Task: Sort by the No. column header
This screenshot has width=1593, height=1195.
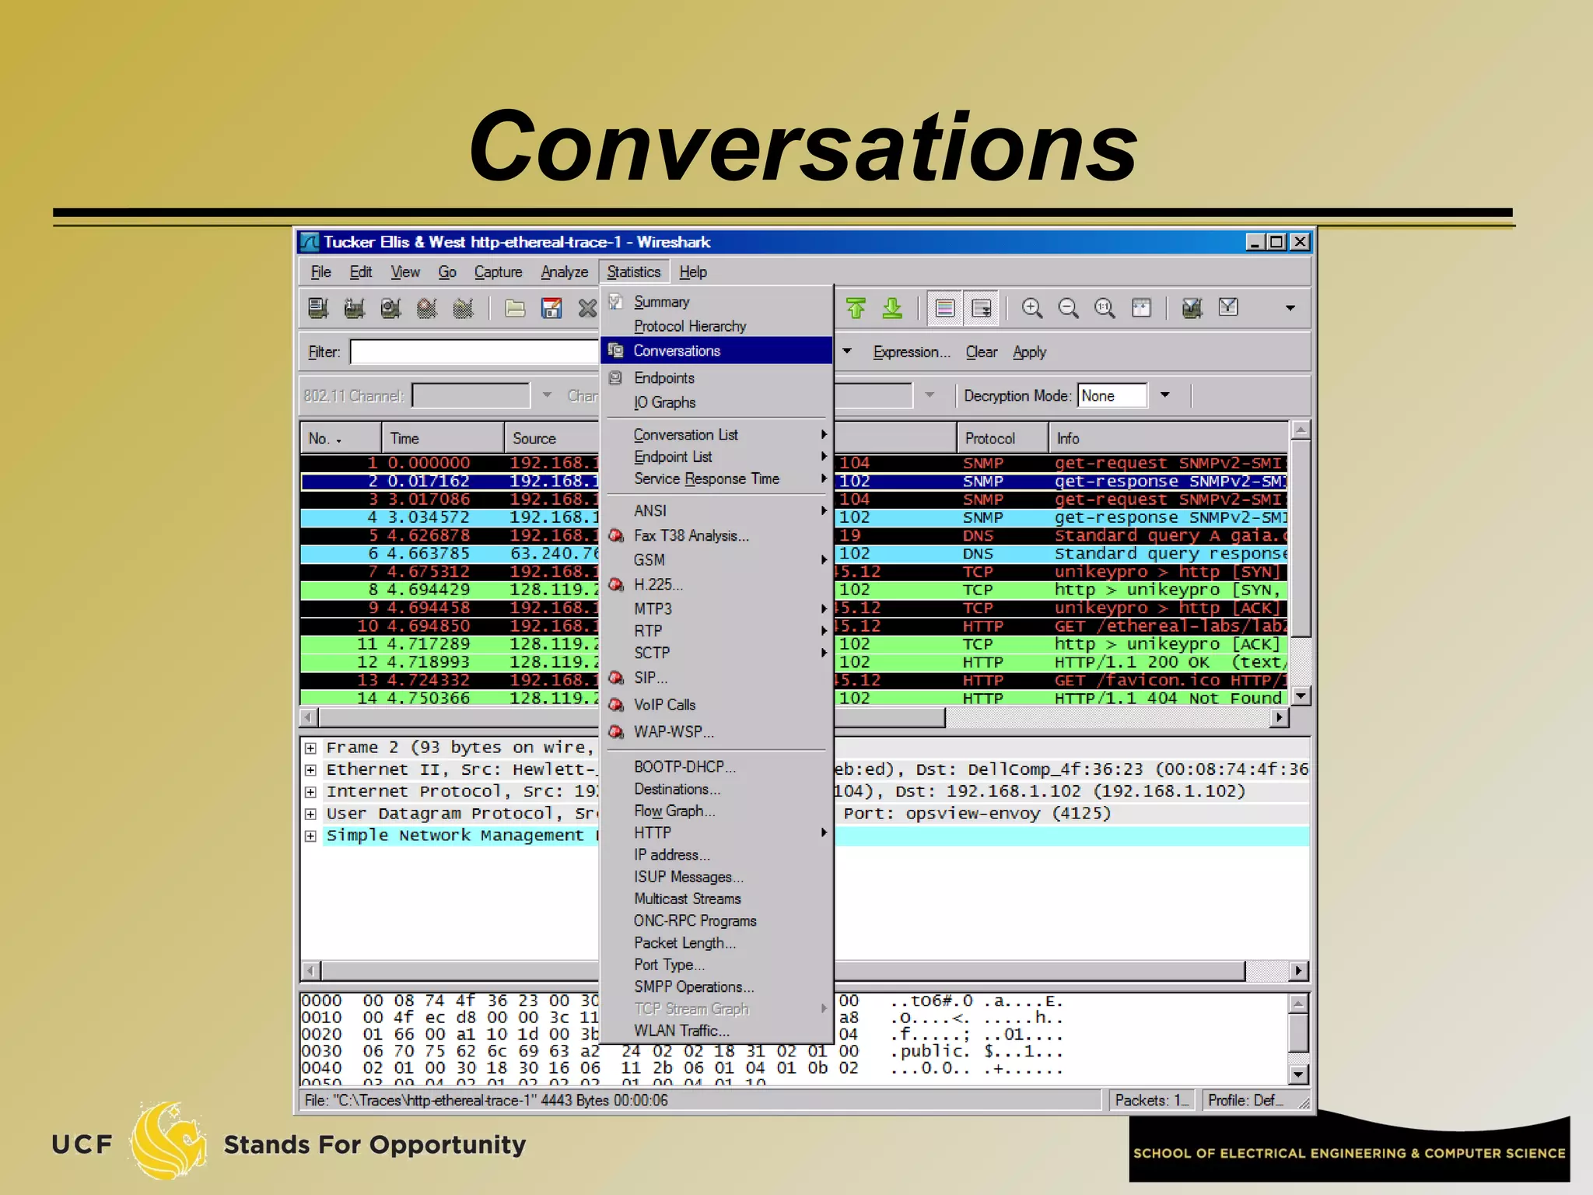Action: [x=341, y=439]
